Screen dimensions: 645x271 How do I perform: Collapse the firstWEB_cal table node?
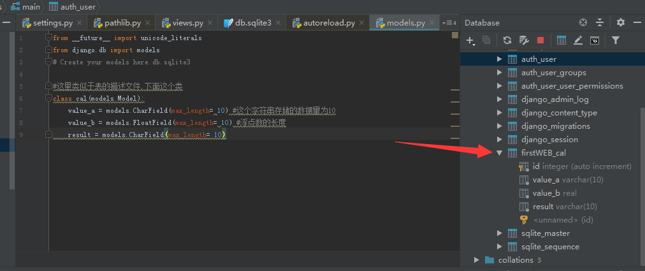[x=500, y=153]
